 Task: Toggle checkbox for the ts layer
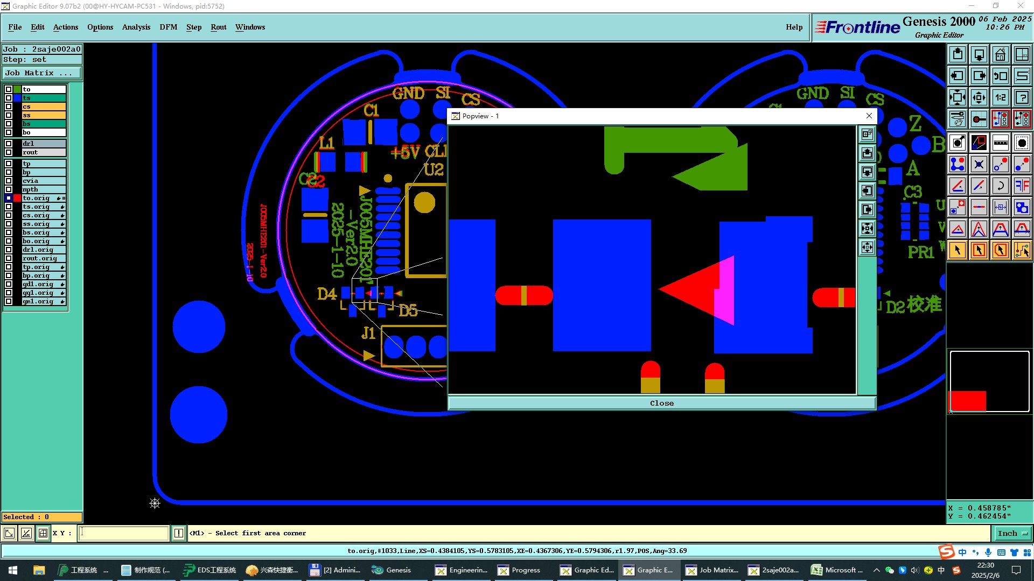click(x=9, y=98)
